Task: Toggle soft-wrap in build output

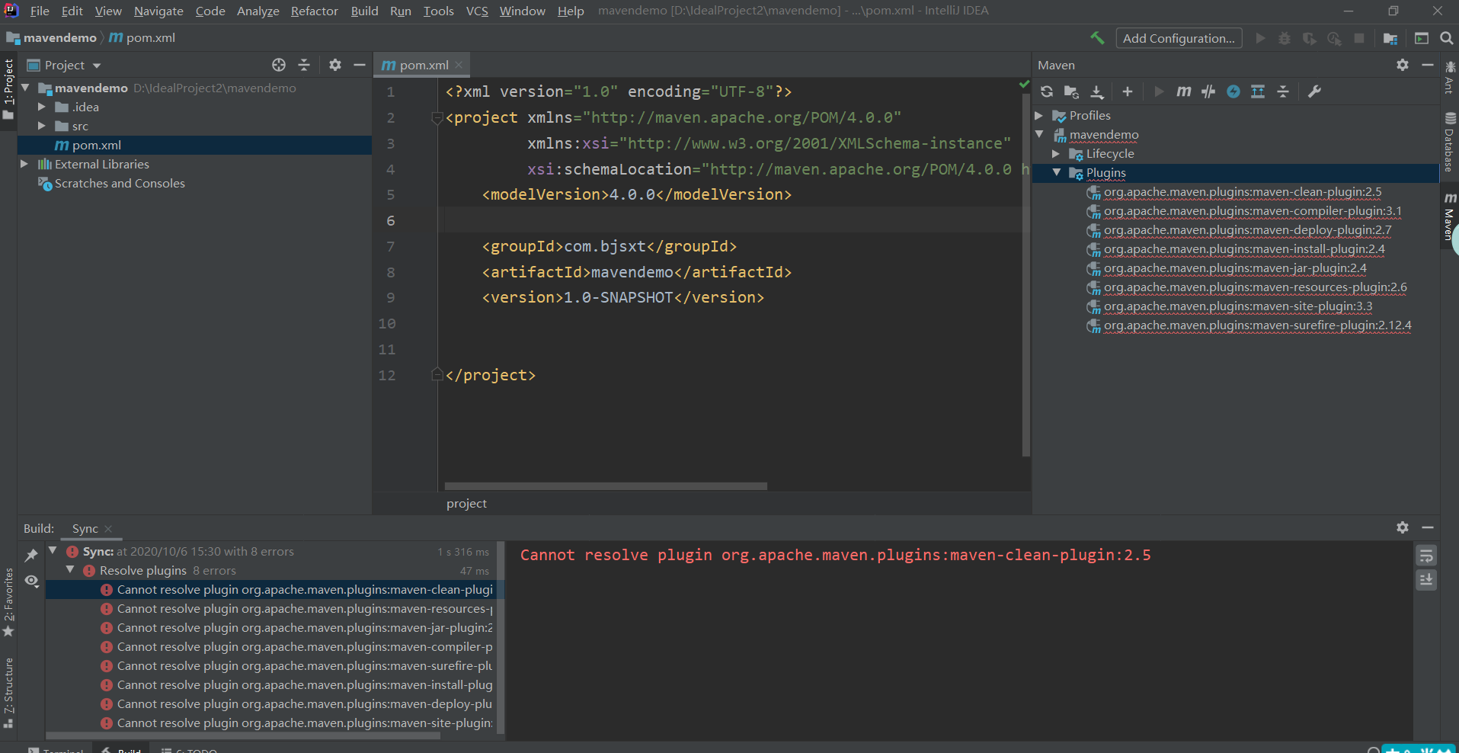Action: coord(1426,556)
